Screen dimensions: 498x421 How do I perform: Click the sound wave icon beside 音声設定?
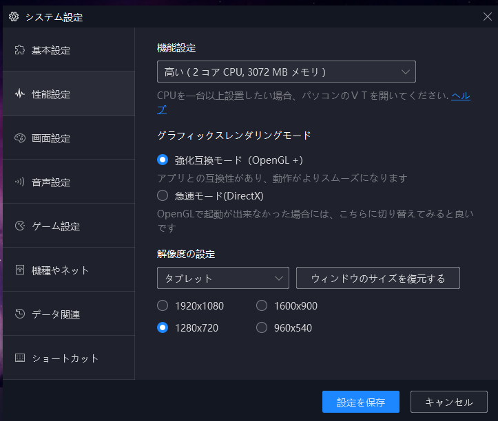tap(20, 182)
